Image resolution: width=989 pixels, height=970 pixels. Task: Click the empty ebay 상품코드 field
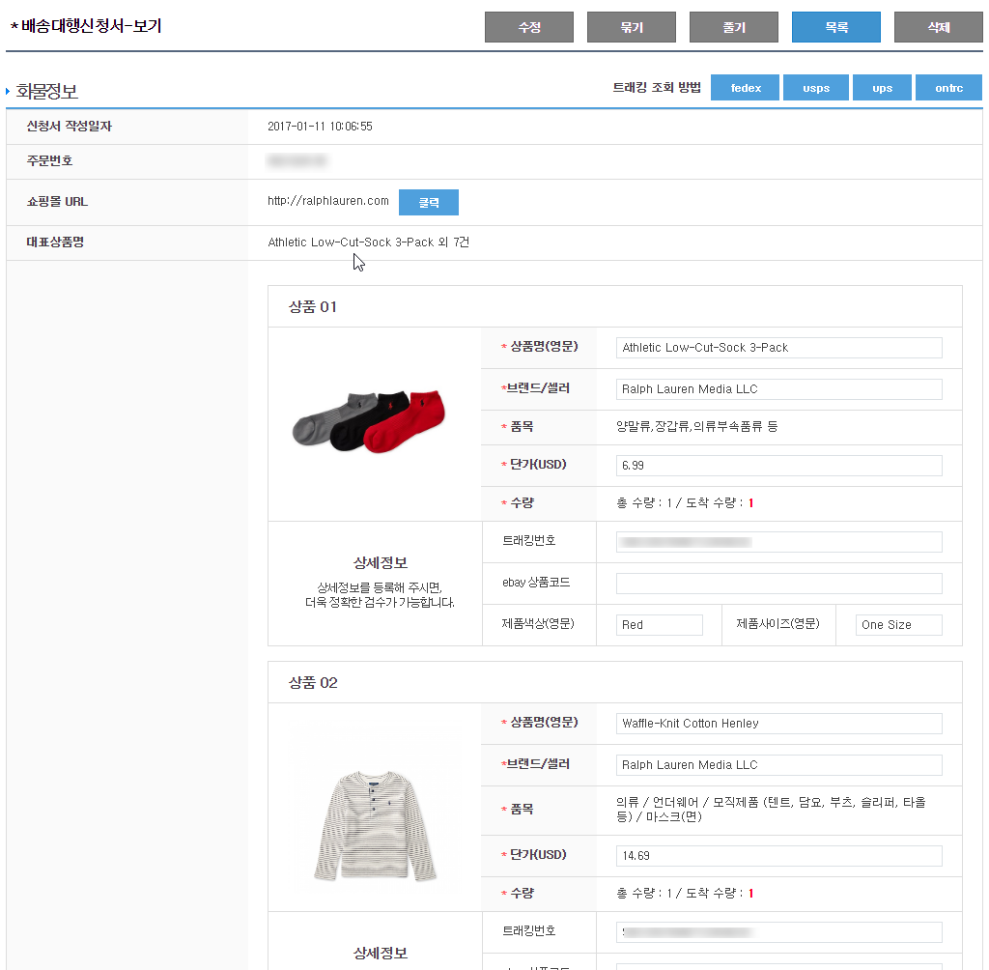778,584
